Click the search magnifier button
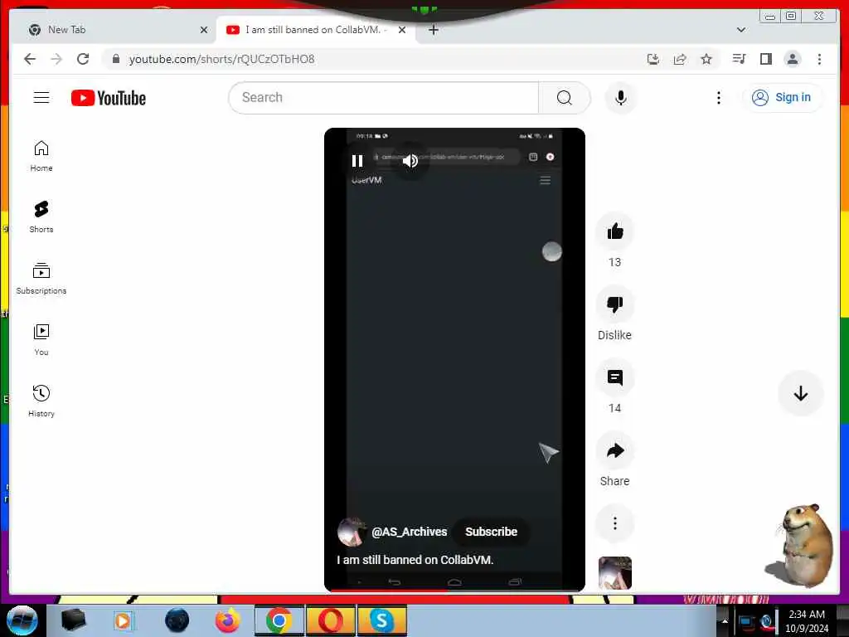This screenshot has width=849, height=637. pos(564,98)
